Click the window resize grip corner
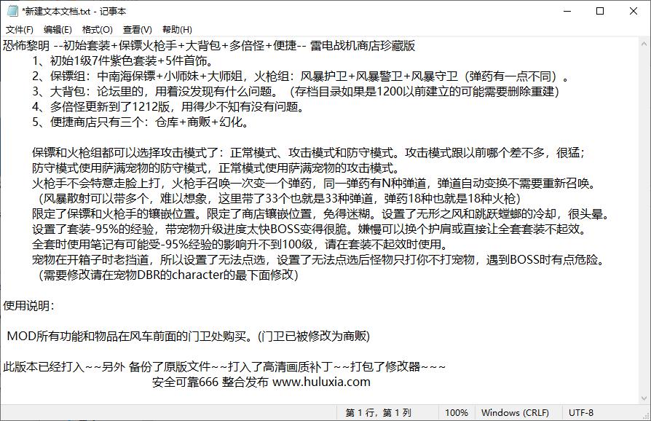The height and width of the screenshot is (421, 651). [x=647, y=416]
